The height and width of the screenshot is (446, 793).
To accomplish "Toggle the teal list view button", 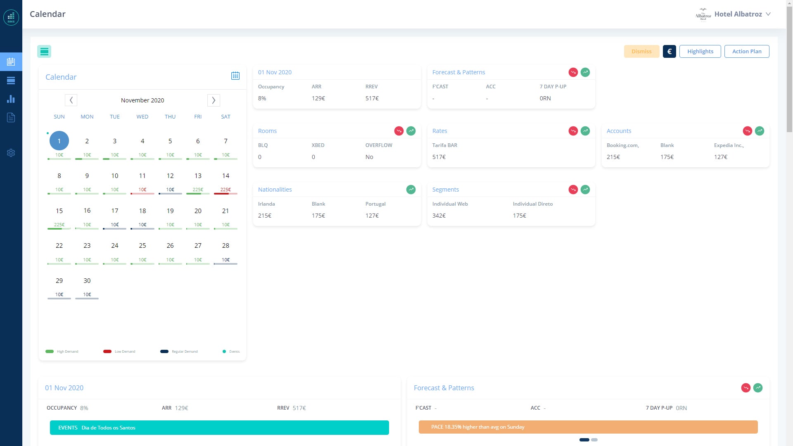I will [x=44, y=52].
